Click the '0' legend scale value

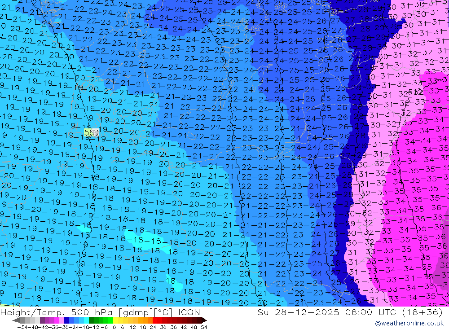click(x=114, y=327)
